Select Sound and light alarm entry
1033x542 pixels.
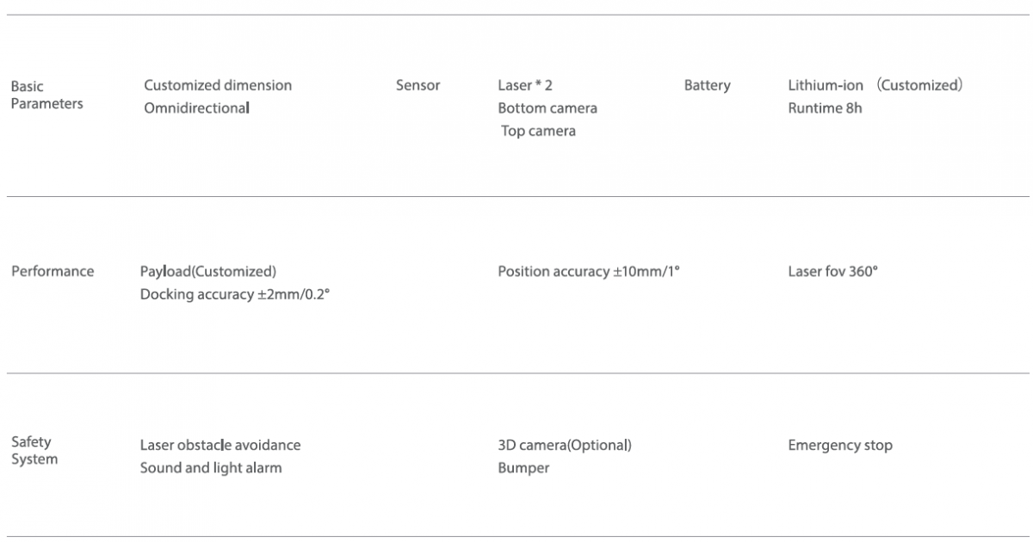coord(211,468)
